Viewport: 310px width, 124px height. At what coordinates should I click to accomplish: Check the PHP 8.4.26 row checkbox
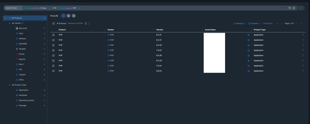(53, 55)
